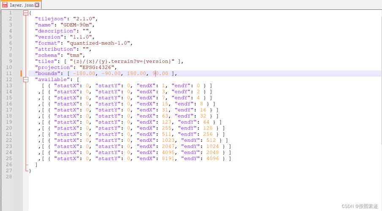Click the "tilejson" key on line 2
382x211 pixels.
pyautogui.click(x=51, y=19)
